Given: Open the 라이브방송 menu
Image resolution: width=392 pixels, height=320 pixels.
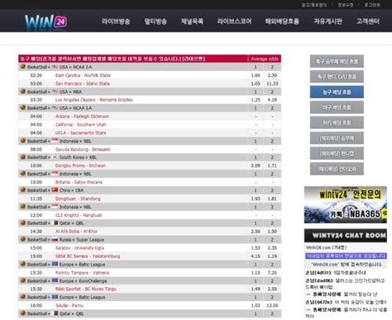Looking at the screenshot, I should (116, 21).
